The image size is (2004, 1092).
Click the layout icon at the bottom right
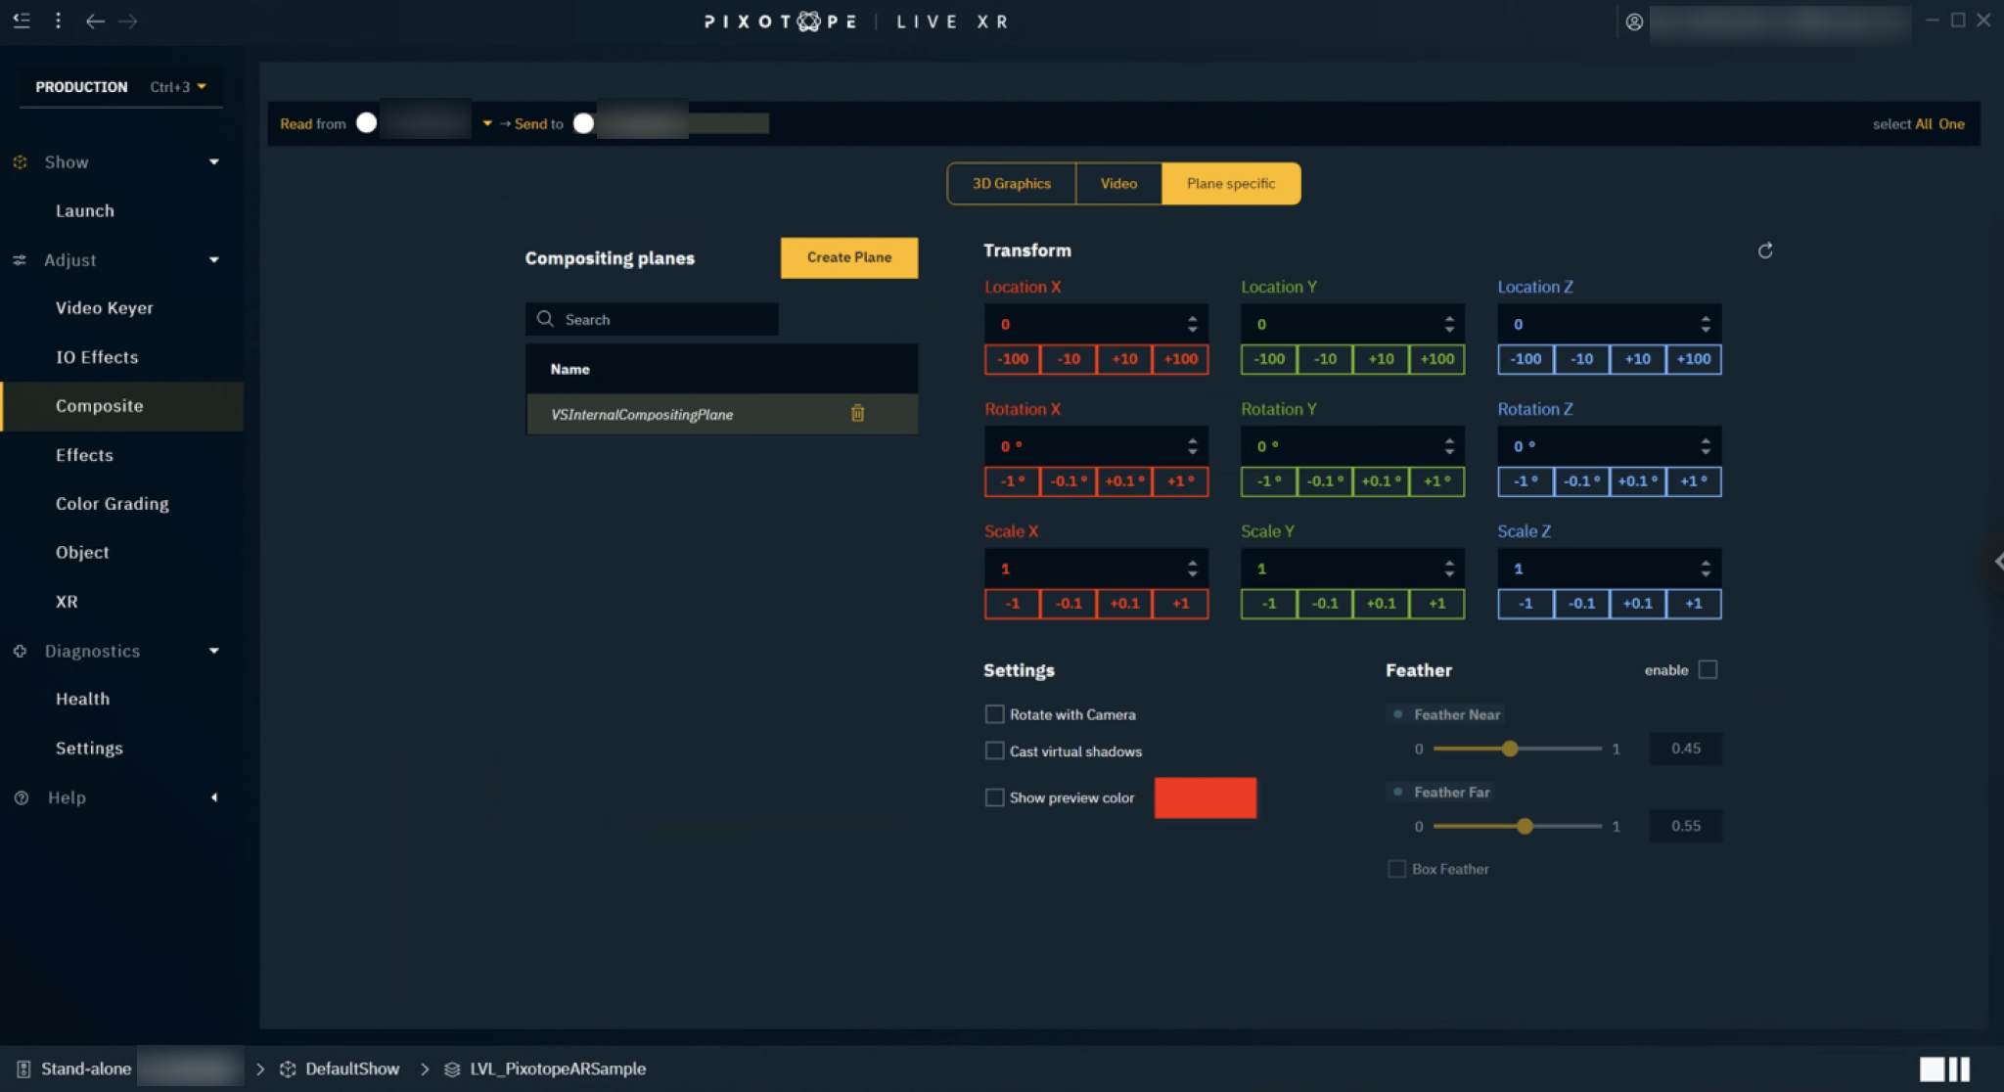coord(1944,1069)
